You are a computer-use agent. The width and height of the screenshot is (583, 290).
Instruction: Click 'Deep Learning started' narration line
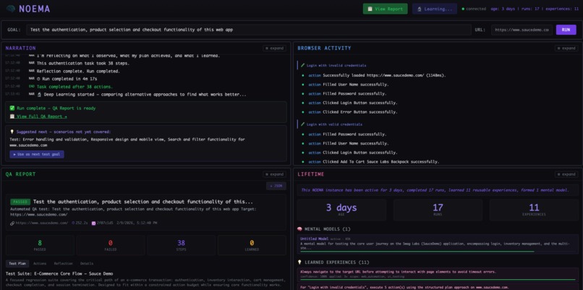tap(141, 95)
